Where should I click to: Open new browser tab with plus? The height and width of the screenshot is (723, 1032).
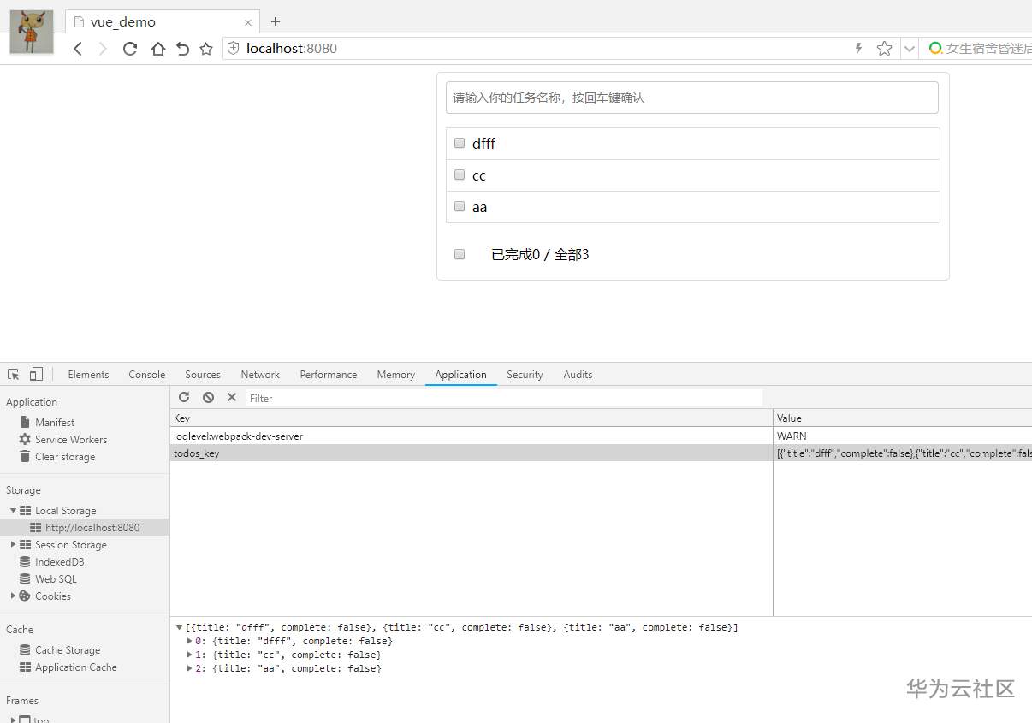pos(275,21)
